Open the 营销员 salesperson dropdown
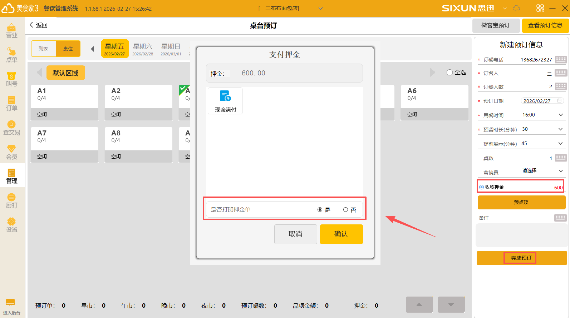This screenshot has height=318, width=570. [560, 171]
